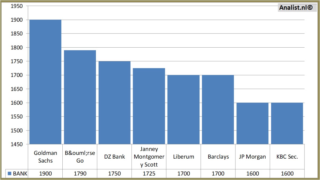320x180 pixels.
Task: Select the JP Morgan category label
Action: coord(252,156)
